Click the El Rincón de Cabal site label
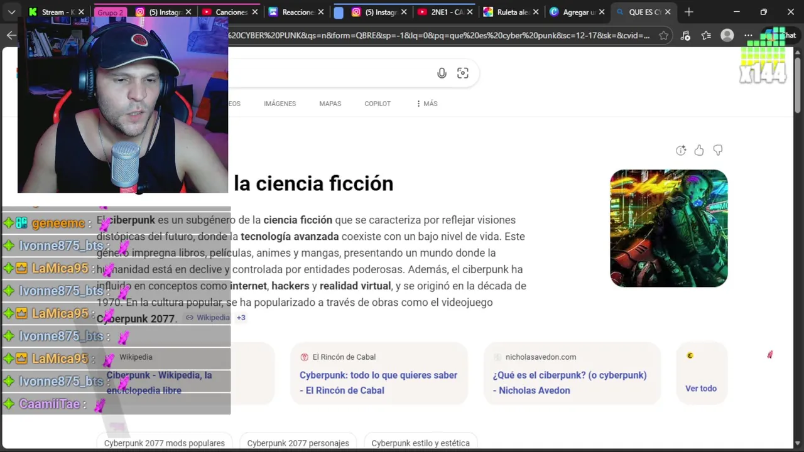This screenshot has height=452, width=804. pyautogui.click(x=344, y=357)
